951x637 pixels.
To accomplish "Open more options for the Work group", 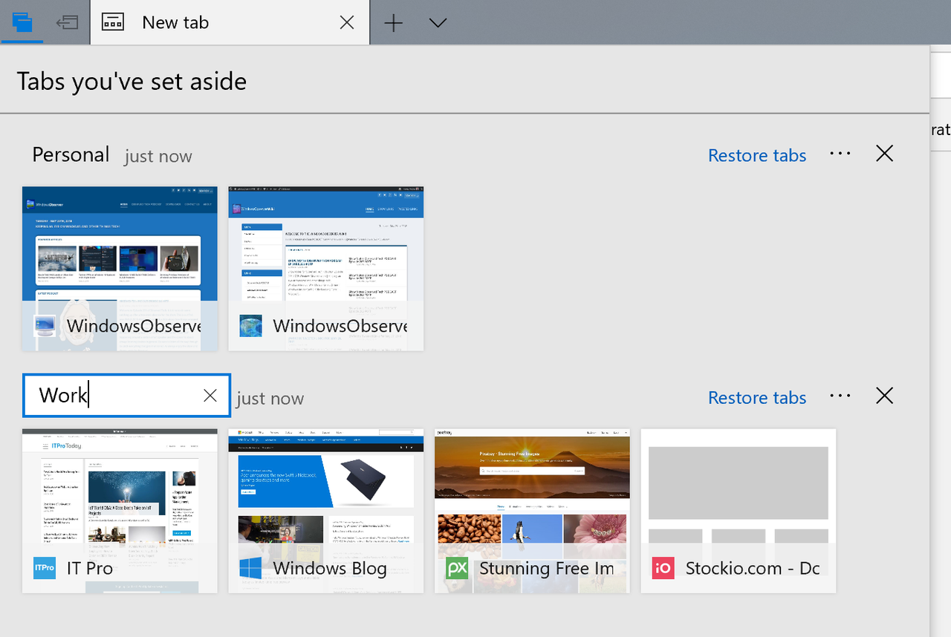I will pos(840,396).
